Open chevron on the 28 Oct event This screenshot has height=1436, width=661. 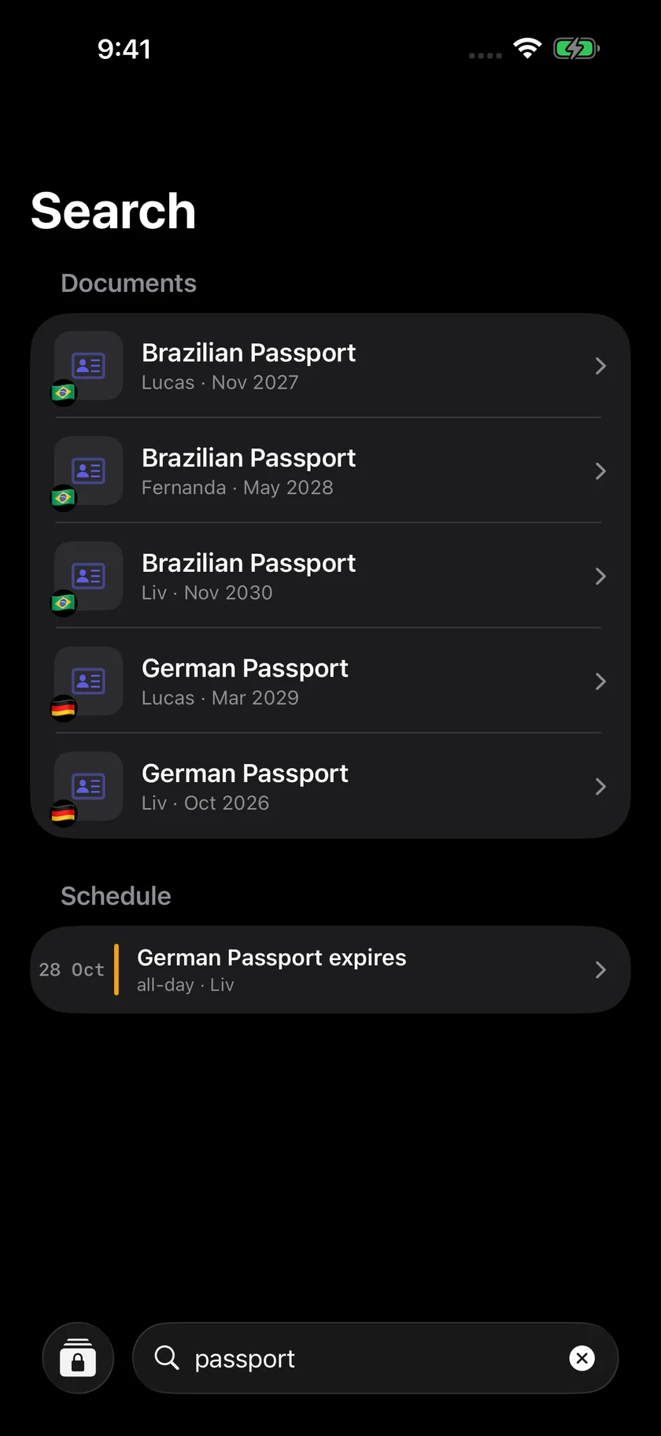(x=600, y=969)
